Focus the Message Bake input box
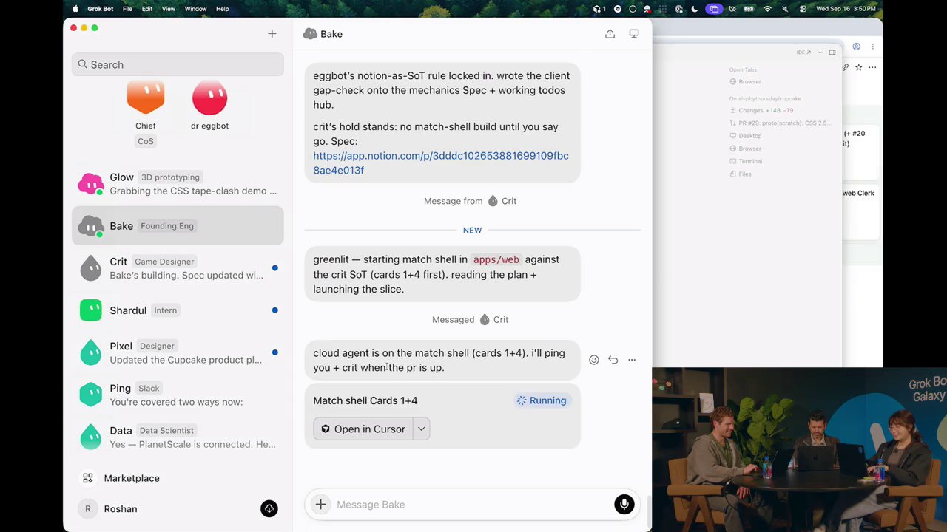Image resolution: width=947 pixels, height=532 pixels. point(471,505)
